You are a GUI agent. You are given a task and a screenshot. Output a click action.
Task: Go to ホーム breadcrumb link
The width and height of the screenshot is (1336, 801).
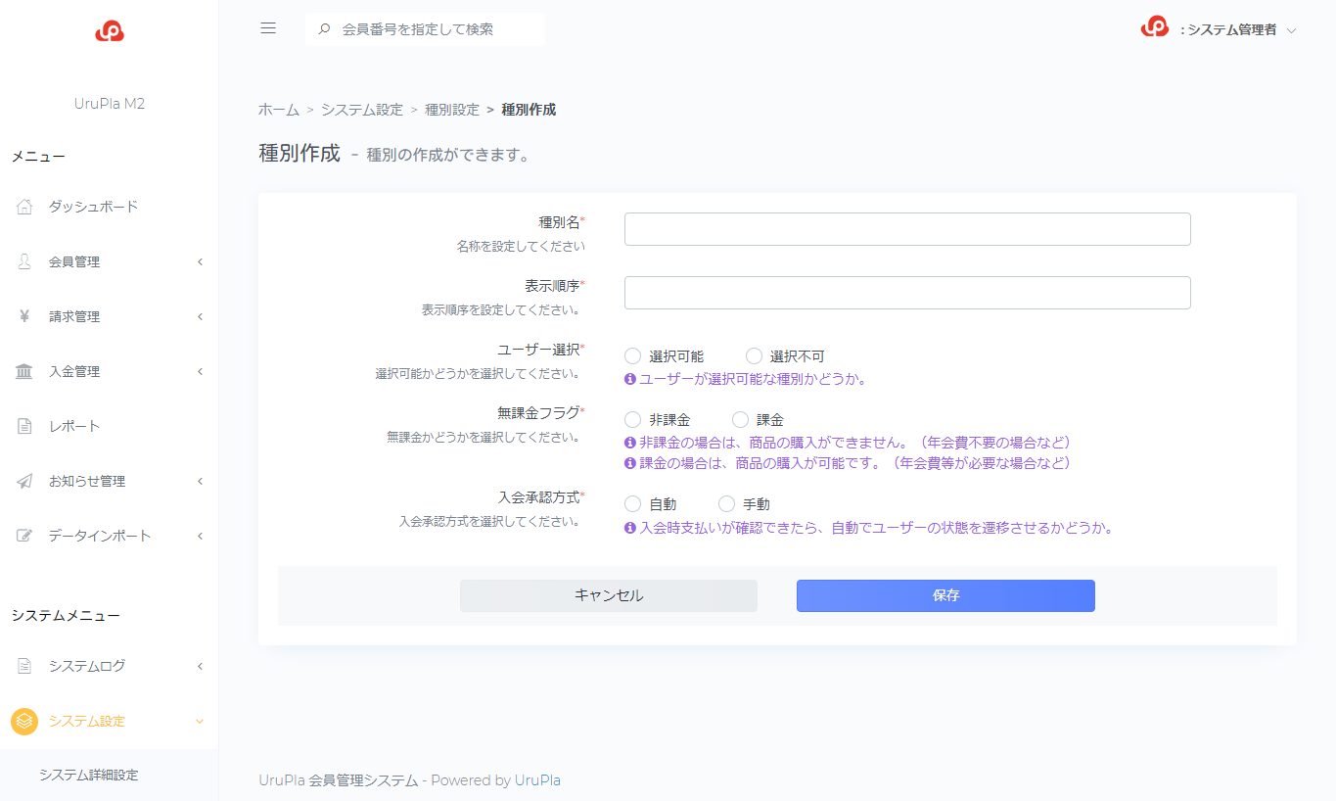coord(279,110)
